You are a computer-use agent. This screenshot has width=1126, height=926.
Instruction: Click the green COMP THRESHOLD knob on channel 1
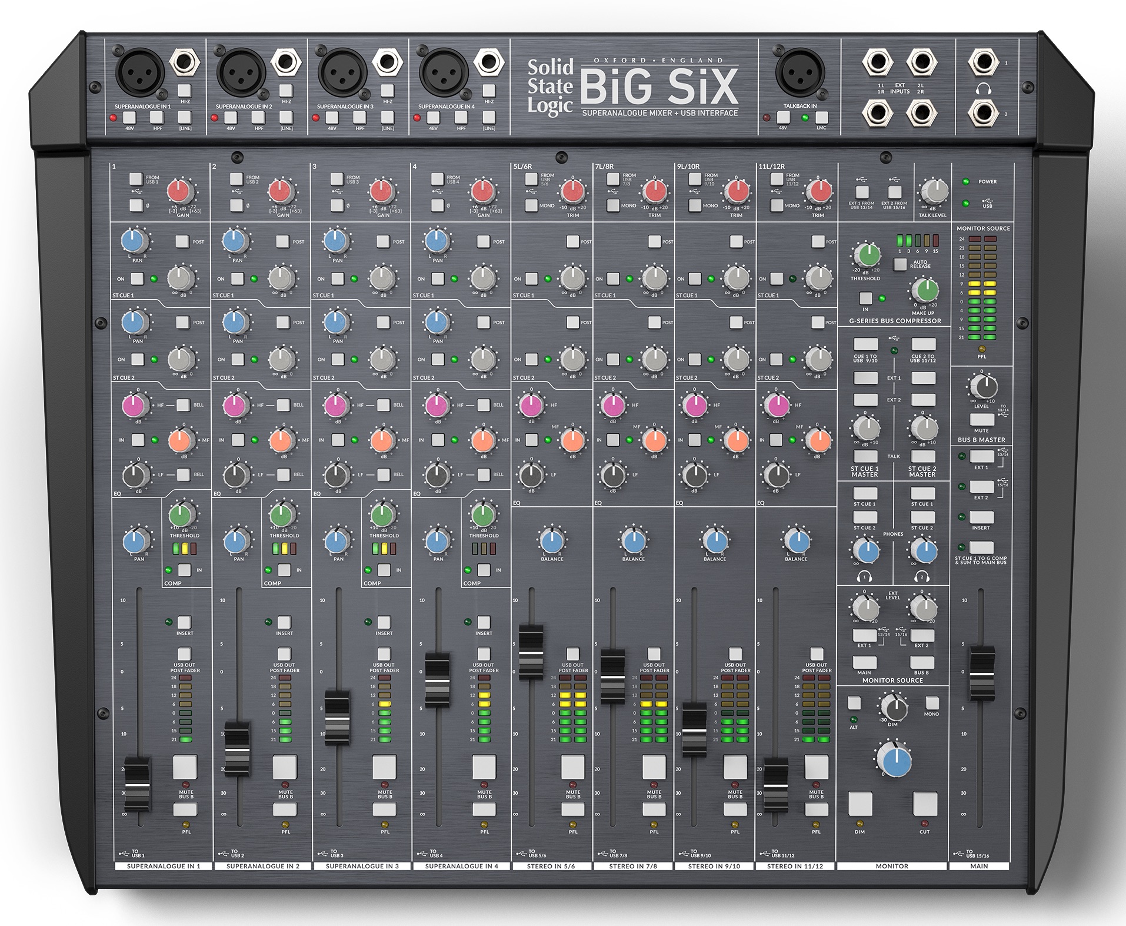pos(182,515)
